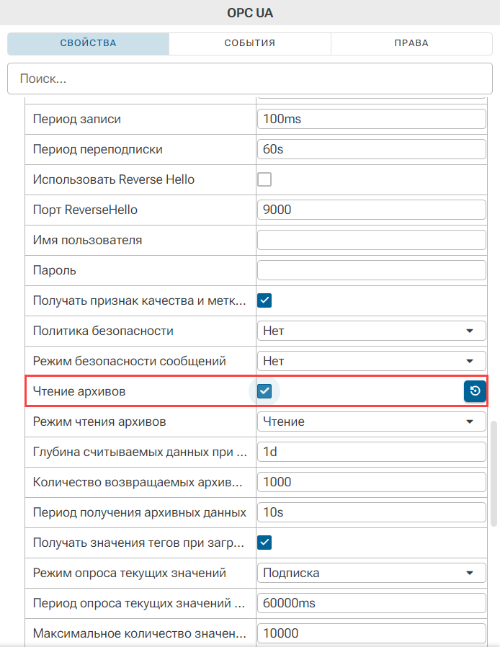Screen dimensions: 500x647
Task: Click the Порт ReverseHello value field
Action: click(x=371, y=210)
